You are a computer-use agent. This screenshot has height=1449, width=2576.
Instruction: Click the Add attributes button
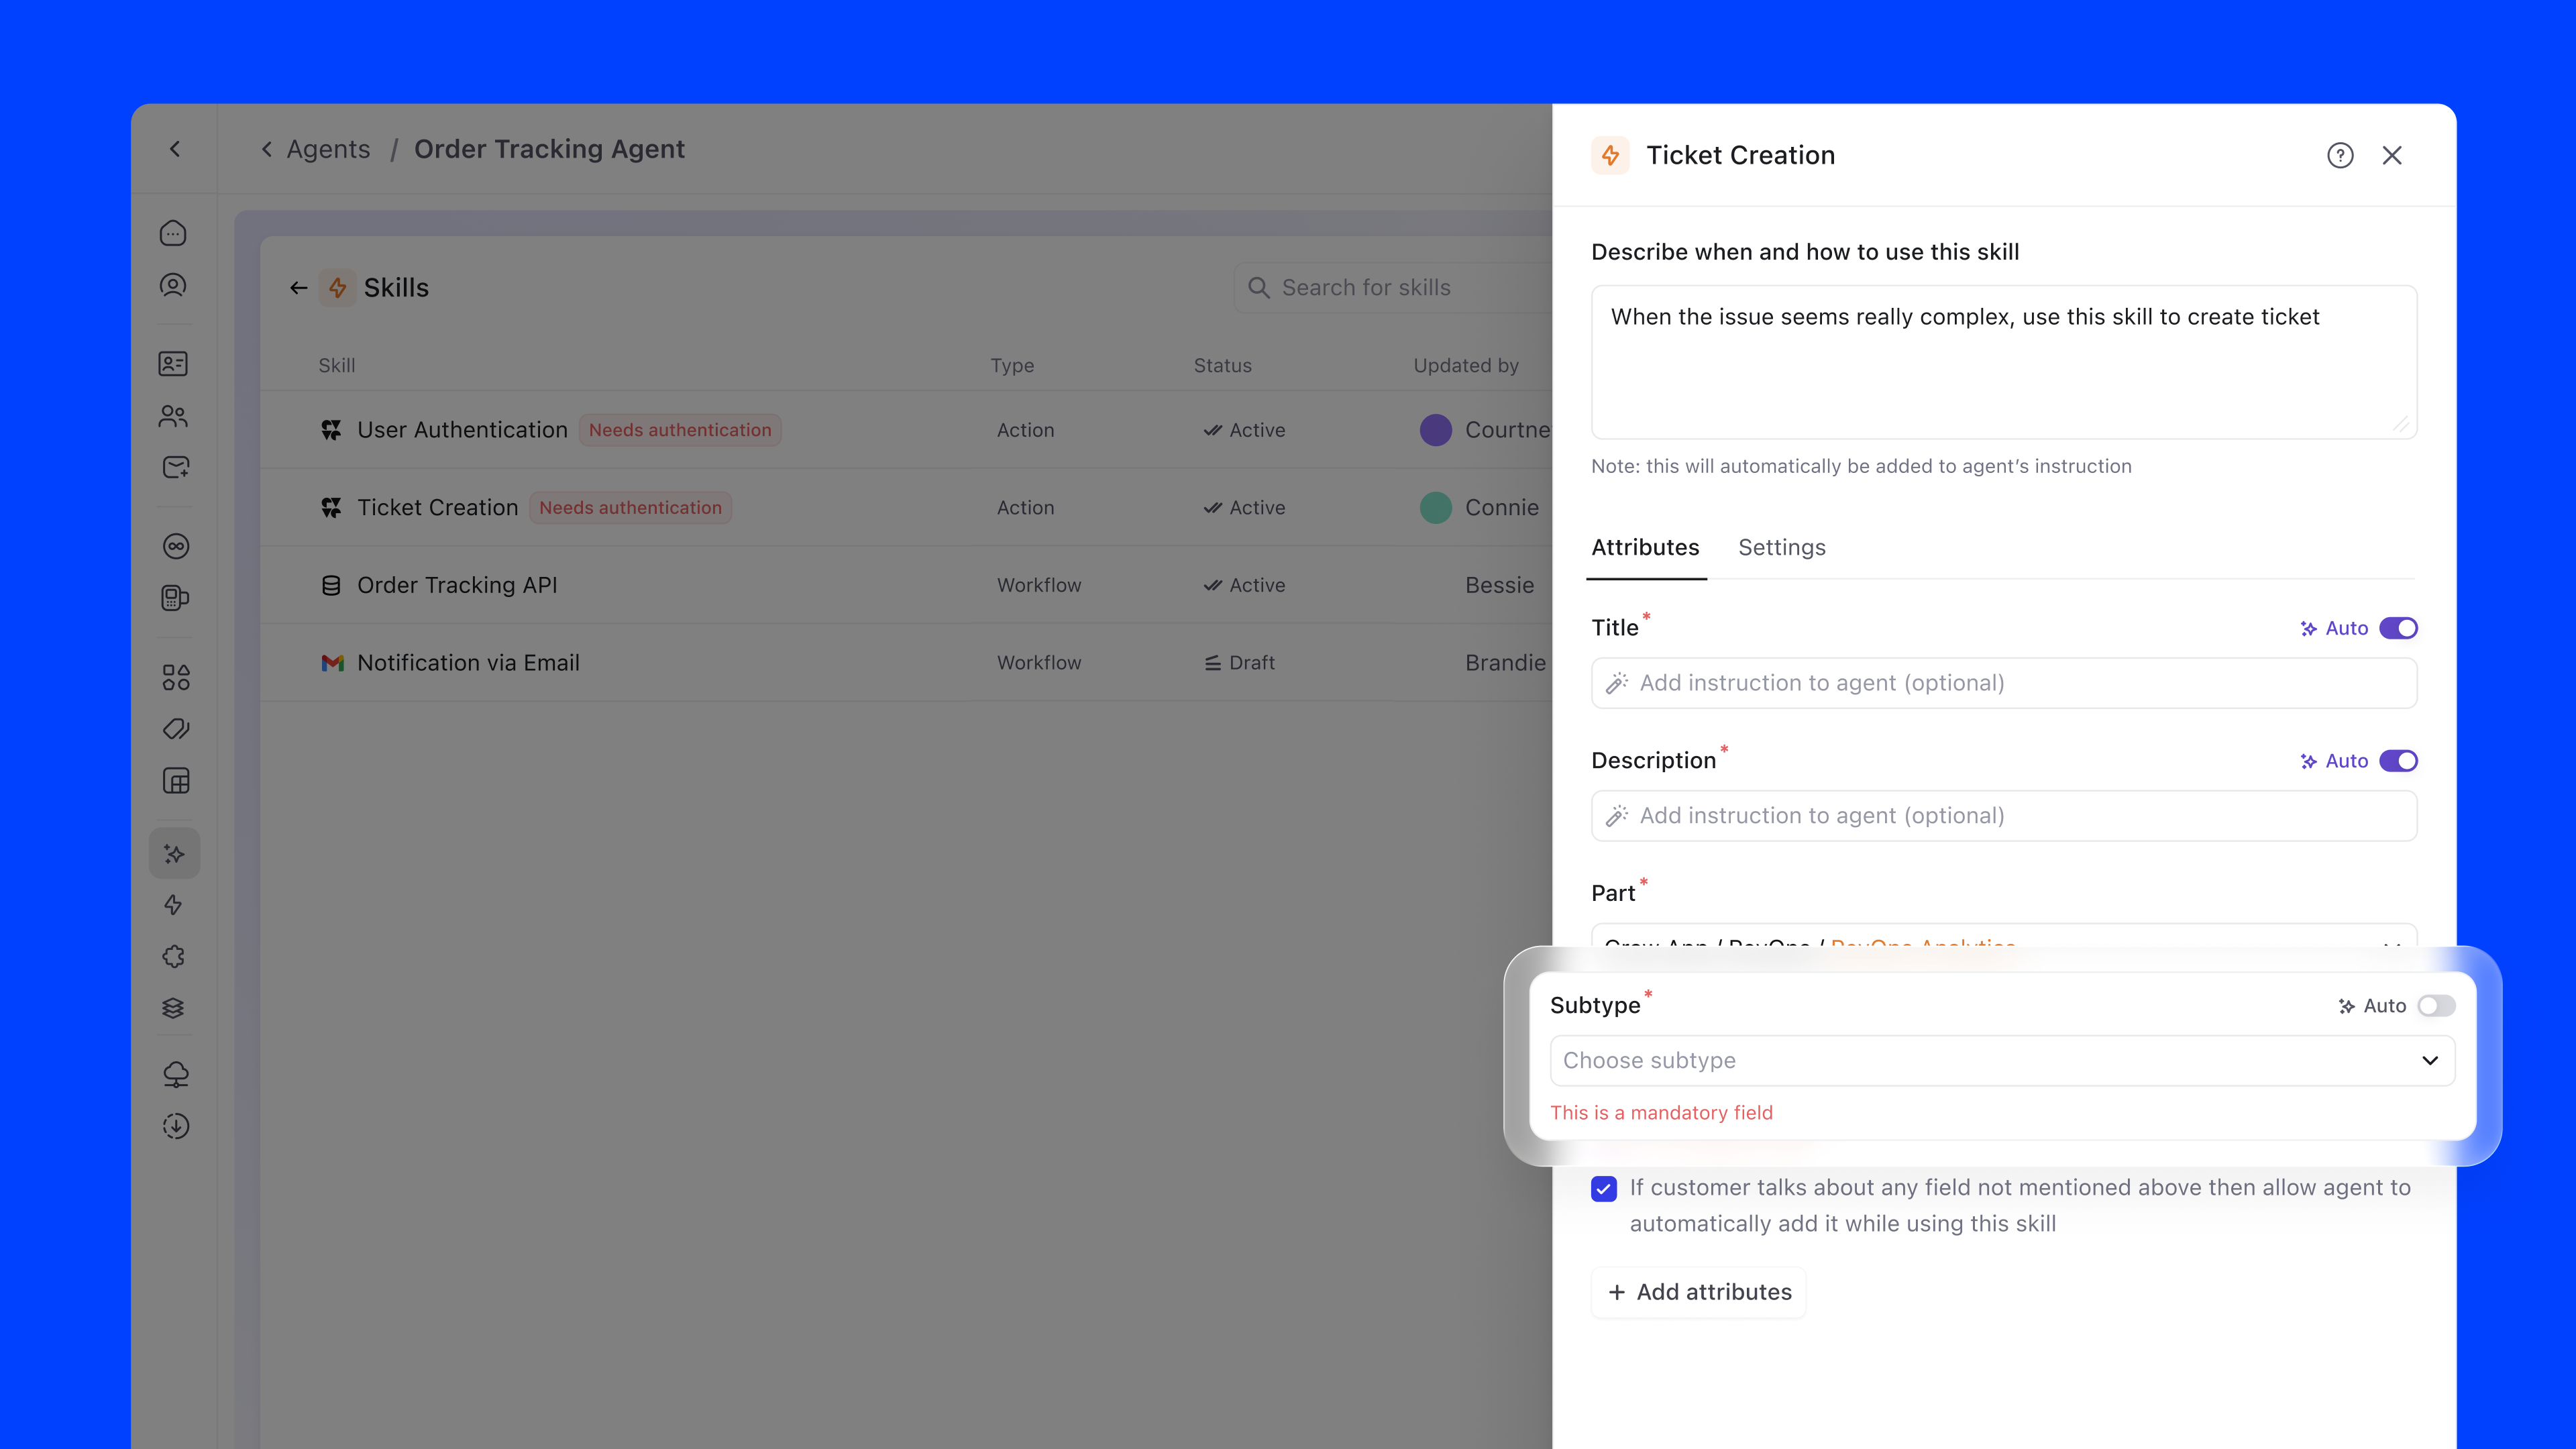pyautogui.click(x=1699, y=1293)
